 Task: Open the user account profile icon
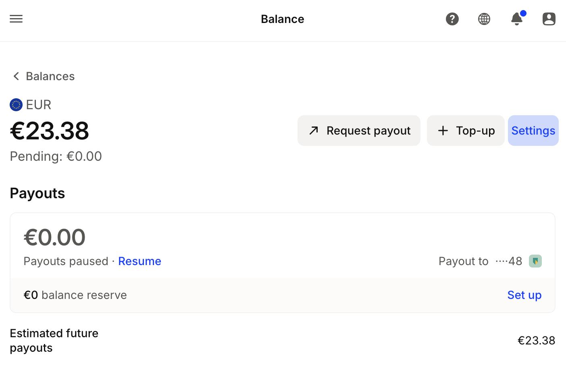(549, 19)
